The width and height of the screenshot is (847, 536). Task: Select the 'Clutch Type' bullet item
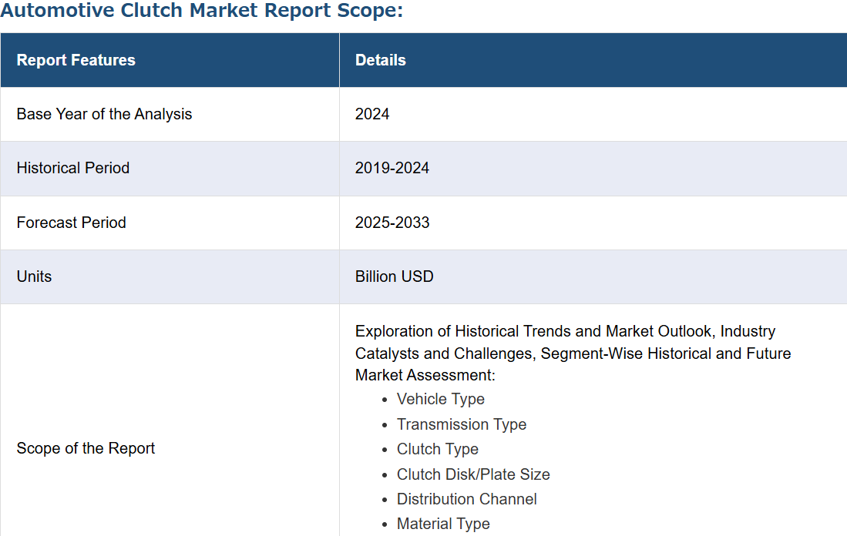[438, 449]
